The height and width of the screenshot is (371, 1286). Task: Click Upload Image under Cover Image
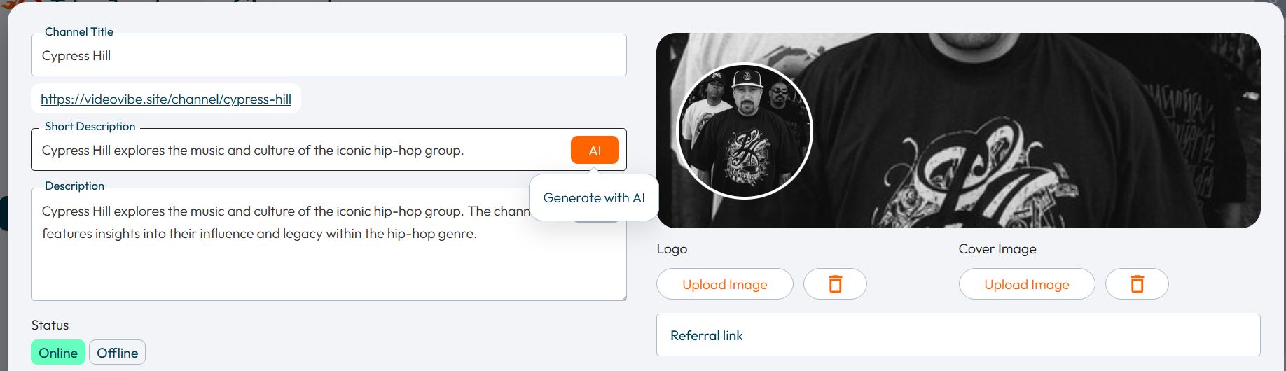[x=1026, y=284]
